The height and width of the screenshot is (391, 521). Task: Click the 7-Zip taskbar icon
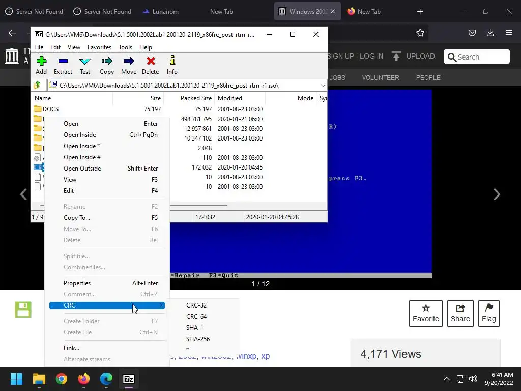(x=129, y=379)
